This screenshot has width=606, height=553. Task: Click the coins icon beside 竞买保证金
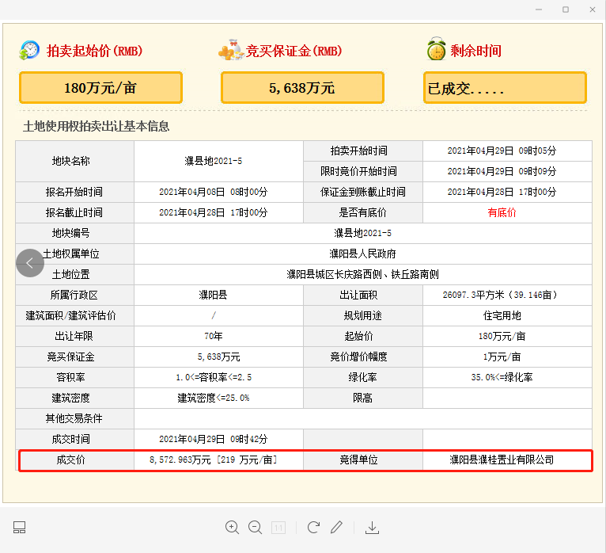click(229, 50)
